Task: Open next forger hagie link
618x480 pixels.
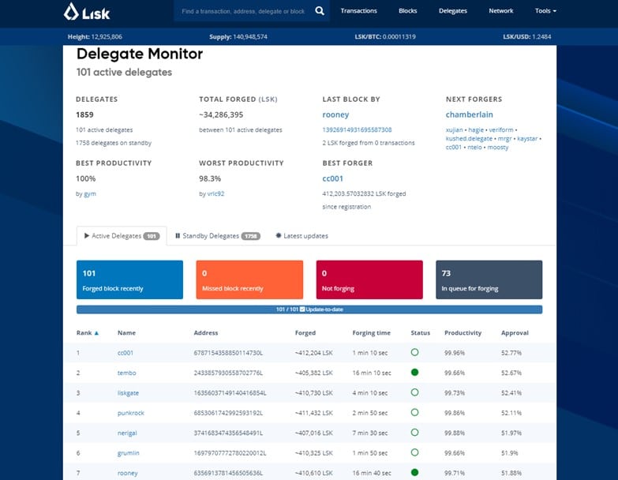Action: 476,129
